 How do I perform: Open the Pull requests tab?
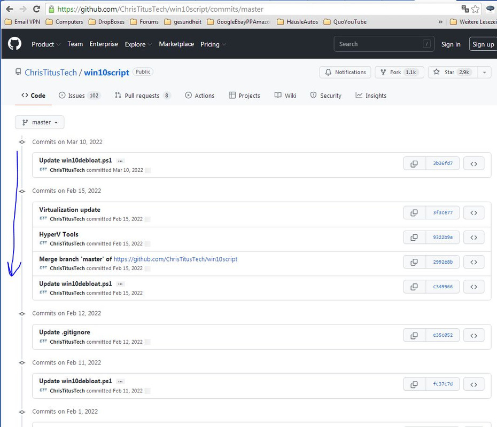[143, 96]
